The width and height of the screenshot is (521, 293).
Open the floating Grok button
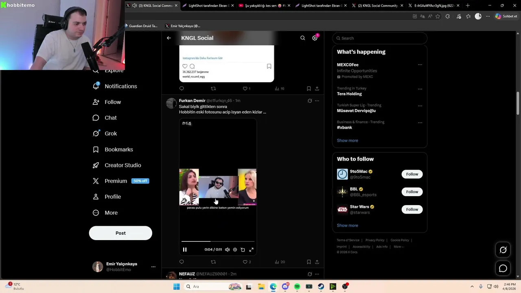(x=503, y=250)
